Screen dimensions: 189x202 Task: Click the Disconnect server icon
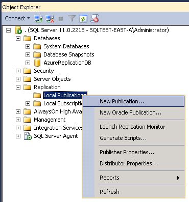50,18
